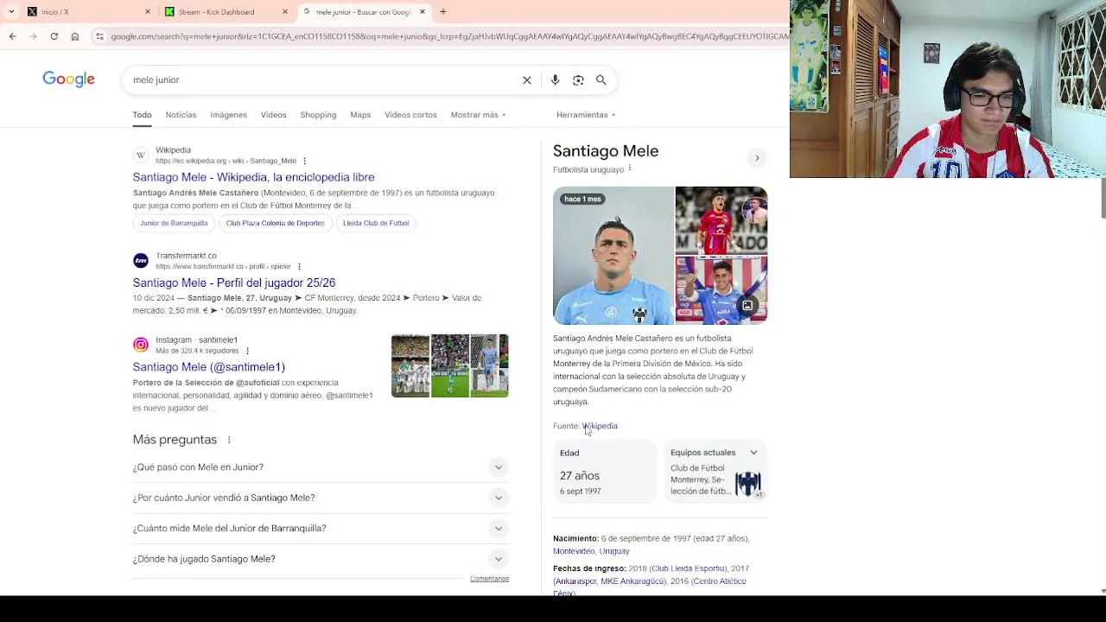Click the Junior de Barranquilla chip
The height and width of the screenshot is (622, 1106).
[x=174, y=223]
